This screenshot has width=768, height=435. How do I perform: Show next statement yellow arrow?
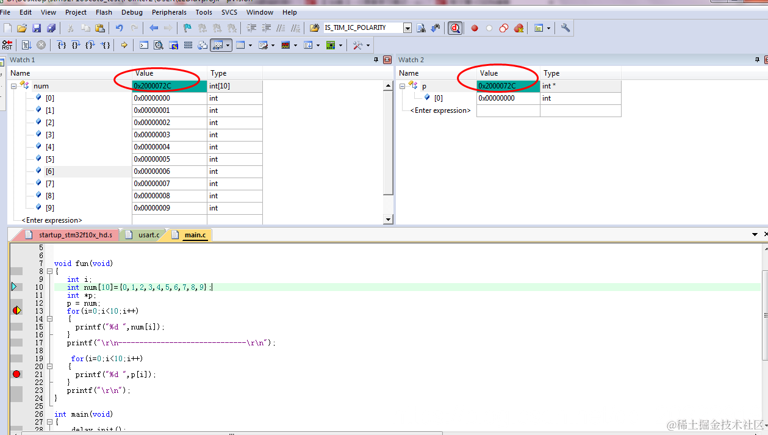coord(124,45)
